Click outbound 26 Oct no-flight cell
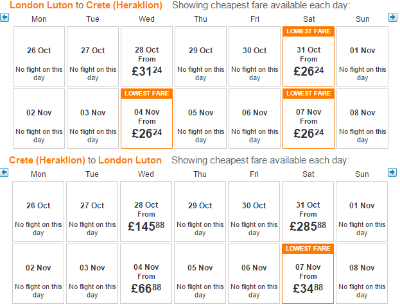The width and height of the screenshot is (400, 307). click(x=39, y=56)
